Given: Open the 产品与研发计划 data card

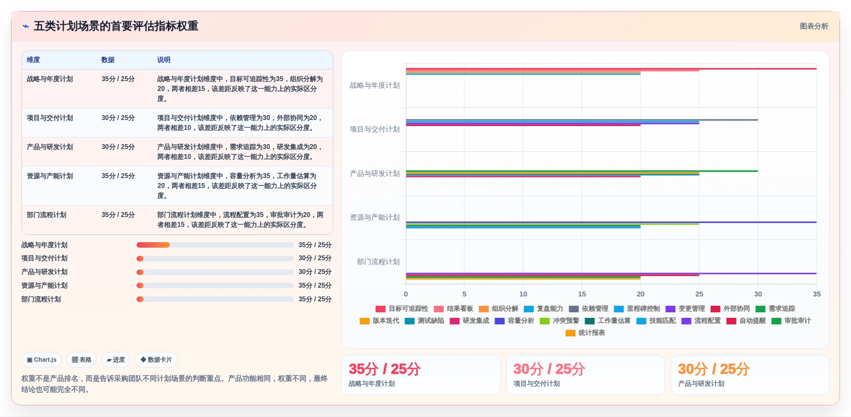Looking at the screenshot, I should 750,375.
